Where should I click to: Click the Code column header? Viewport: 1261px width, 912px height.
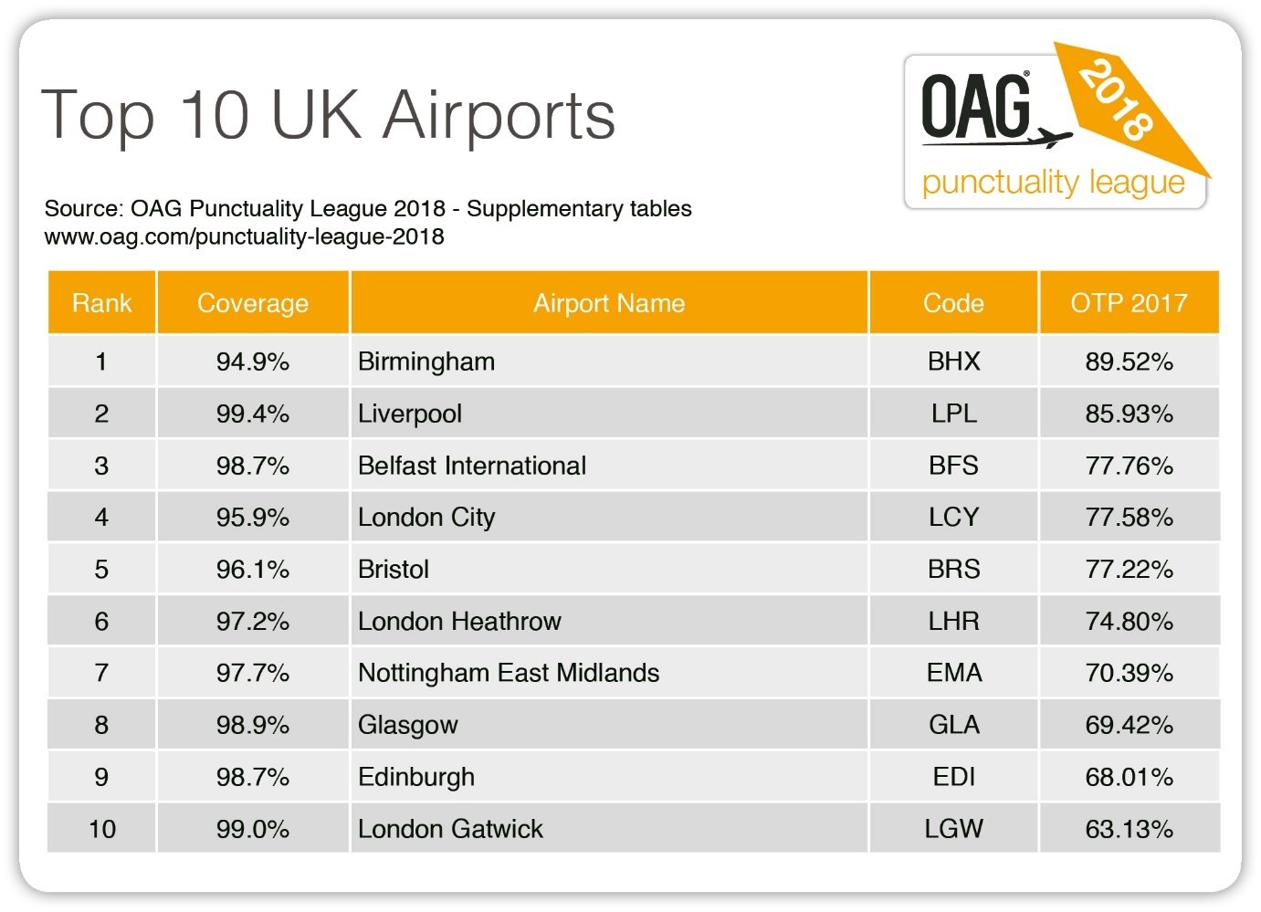953,303
